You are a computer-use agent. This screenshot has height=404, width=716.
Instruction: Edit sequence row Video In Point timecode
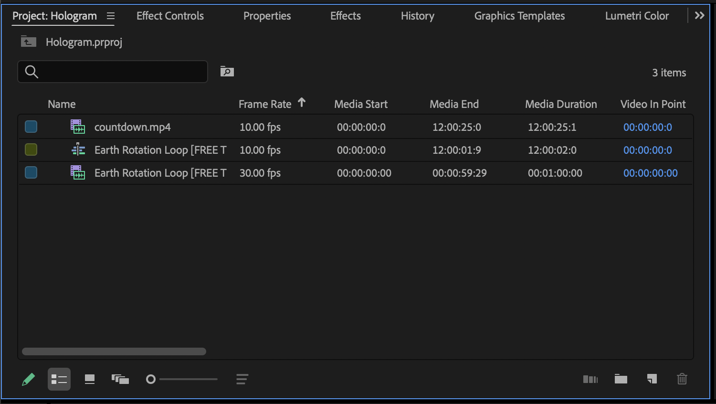(x=648, y=150)
